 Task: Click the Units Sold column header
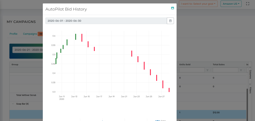(185, 64)
